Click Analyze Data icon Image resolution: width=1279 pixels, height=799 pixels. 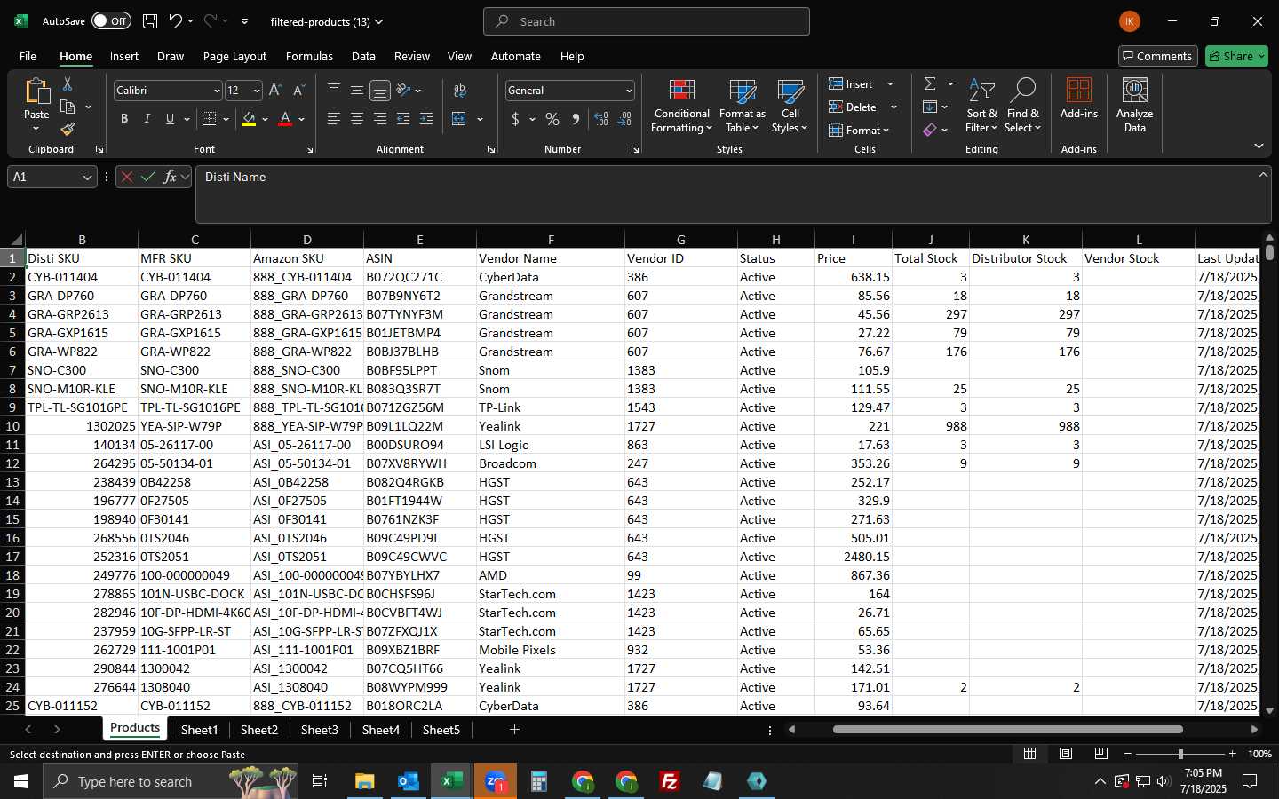click(x=1135, y=106)
